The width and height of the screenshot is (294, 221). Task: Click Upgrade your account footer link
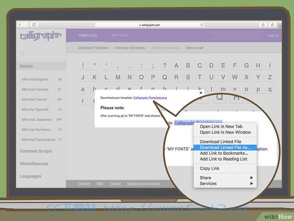pyautogui.click(x=144, y=184)
